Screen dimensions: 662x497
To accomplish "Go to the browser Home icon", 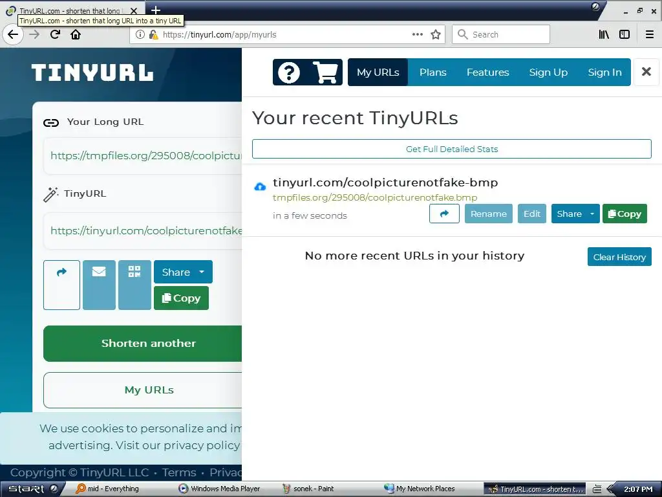I will [76, 34].
